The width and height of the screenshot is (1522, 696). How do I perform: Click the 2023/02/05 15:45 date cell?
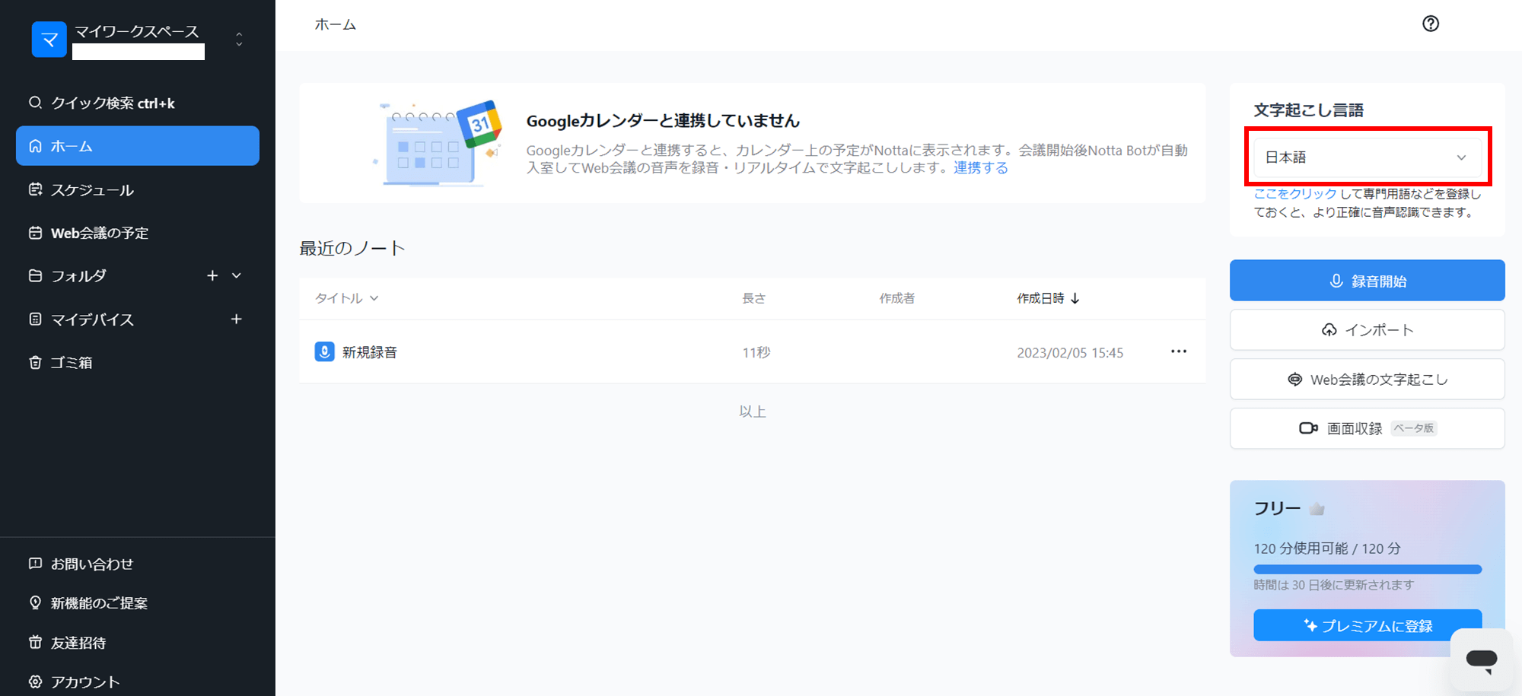1070,353
